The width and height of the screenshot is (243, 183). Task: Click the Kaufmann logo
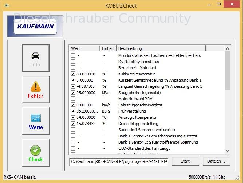pos(35,26)
